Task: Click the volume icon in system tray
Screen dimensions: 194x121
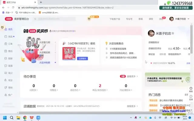Action: [175, 118]
